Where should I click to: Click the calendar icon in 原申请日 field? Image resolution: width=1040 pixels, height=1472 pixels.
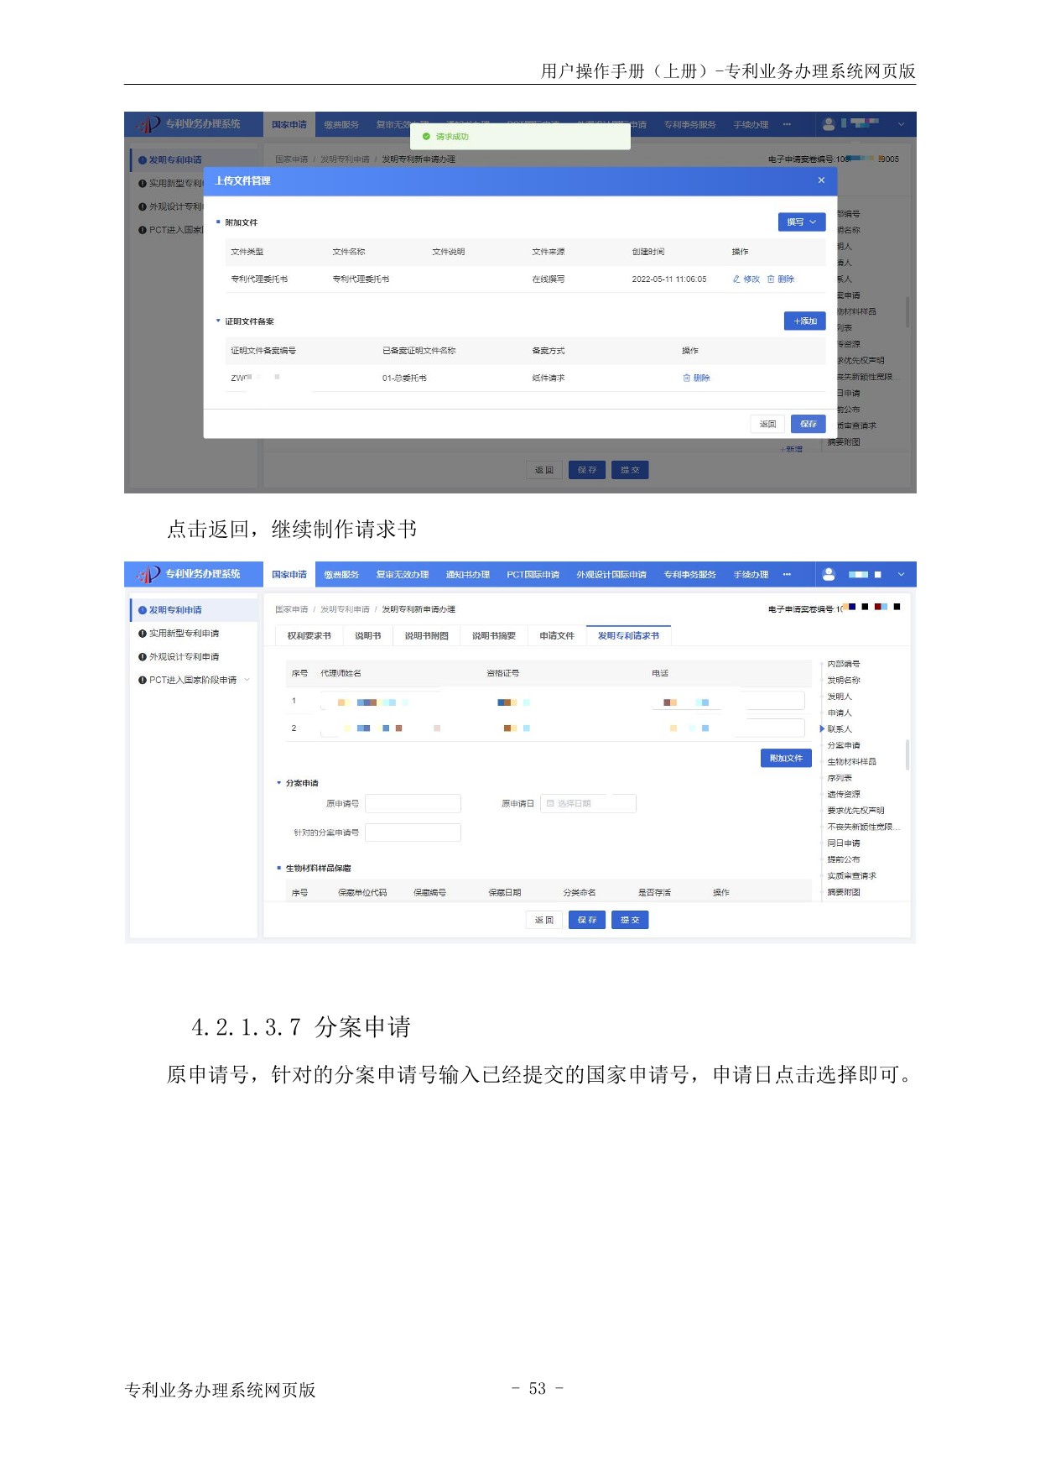[550, 804]
